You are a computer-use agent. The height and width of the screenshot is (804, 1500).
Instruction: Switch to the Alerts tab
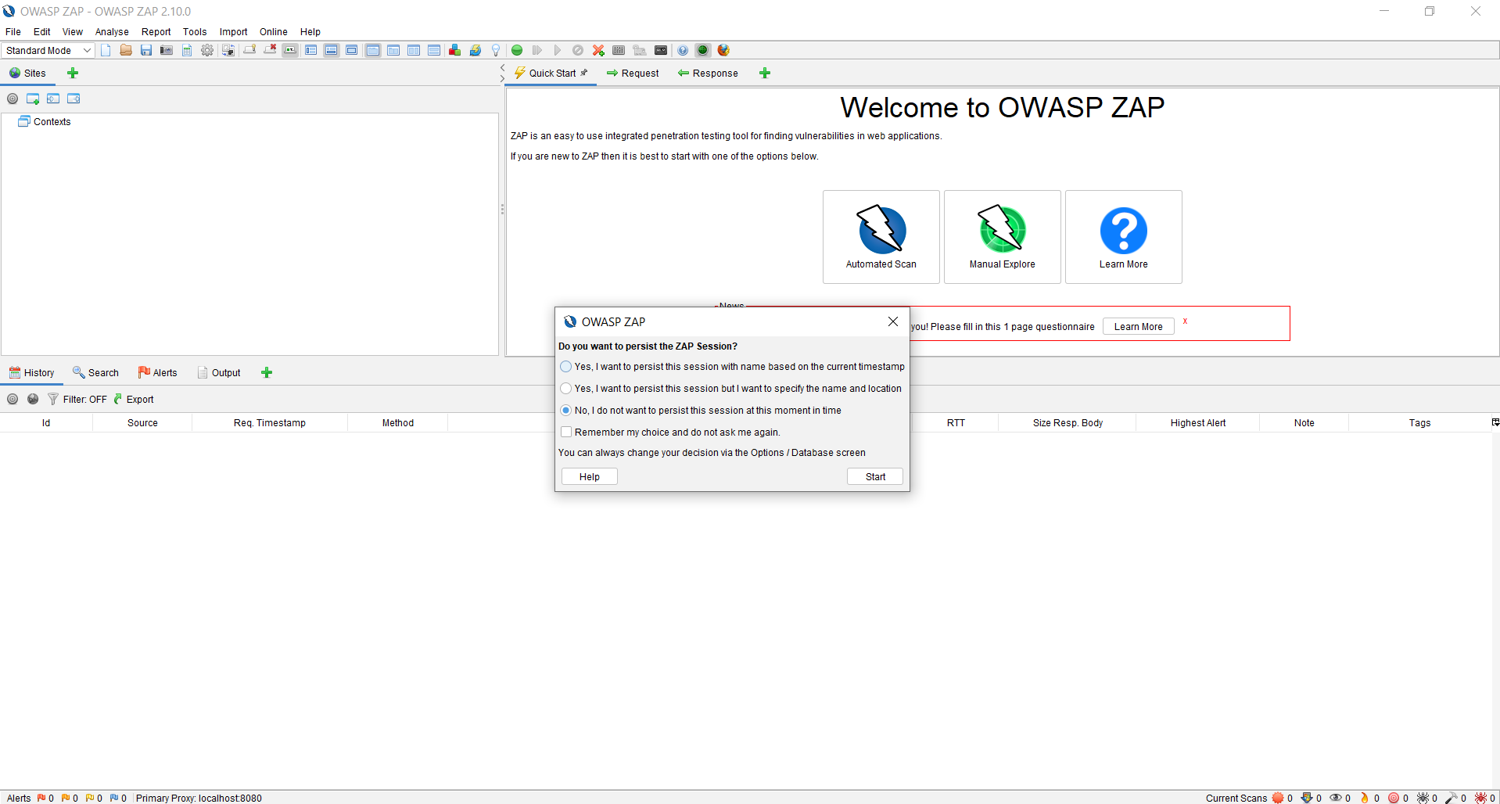158,373
